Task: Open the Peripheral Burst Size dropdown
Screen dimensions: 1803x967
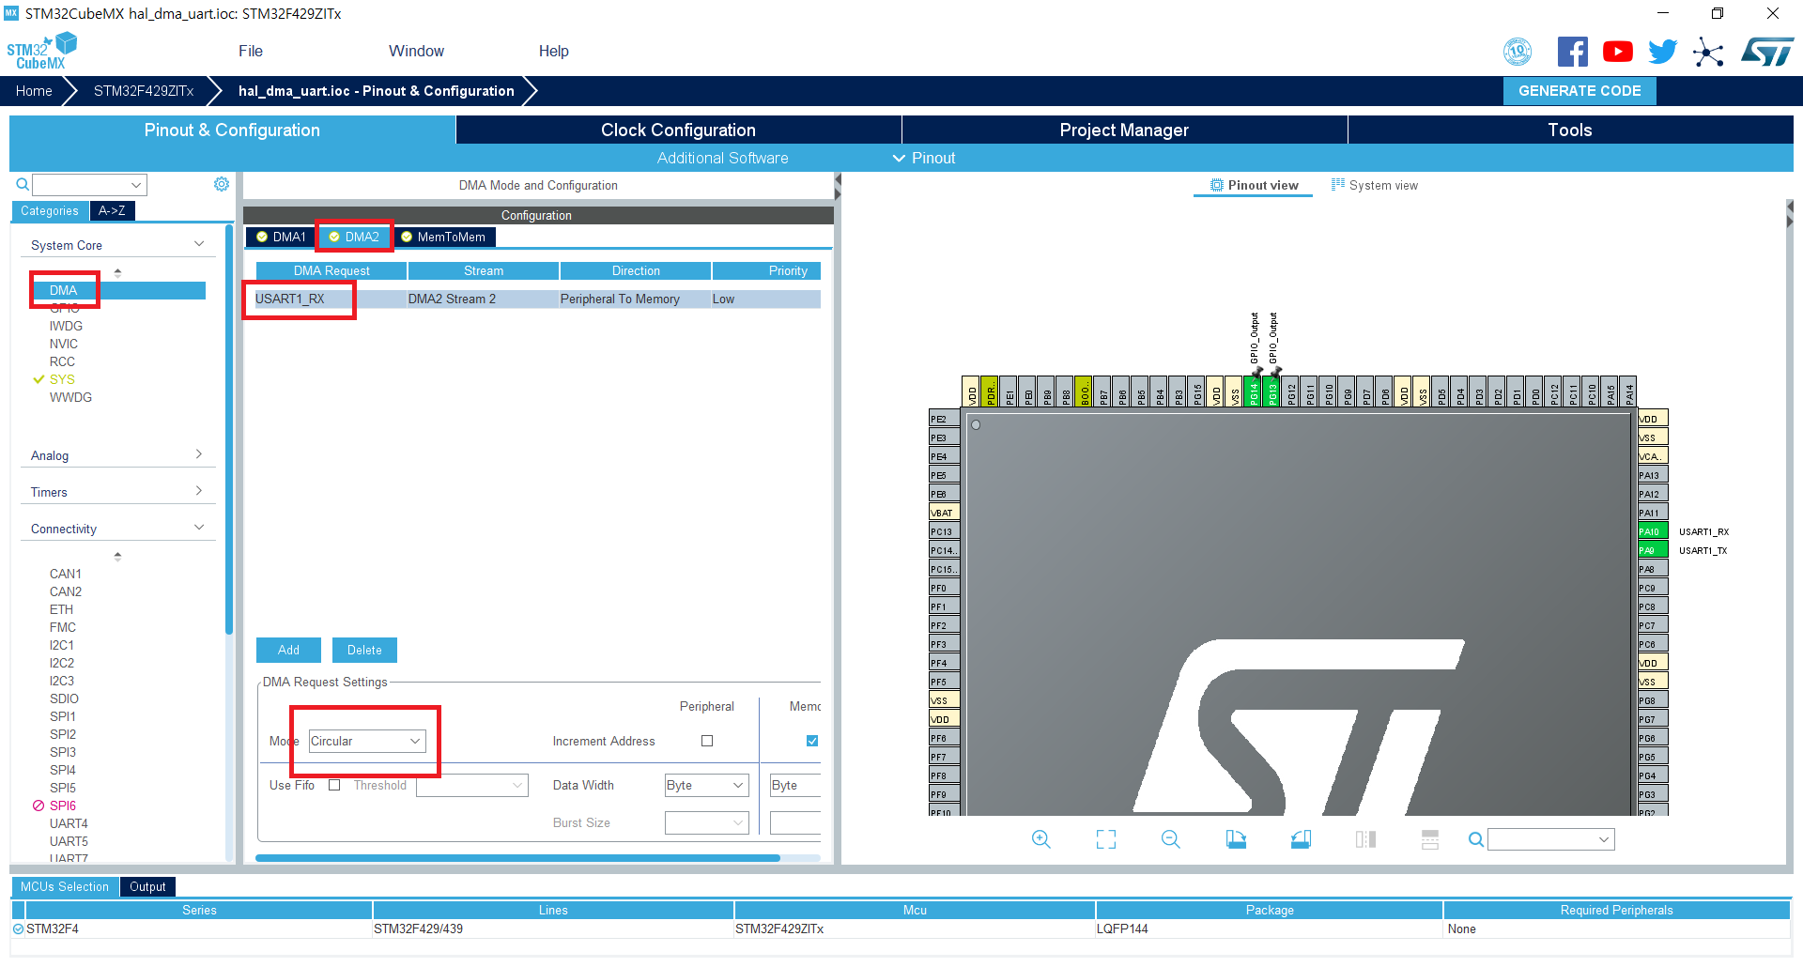Action: click(706, 822)
